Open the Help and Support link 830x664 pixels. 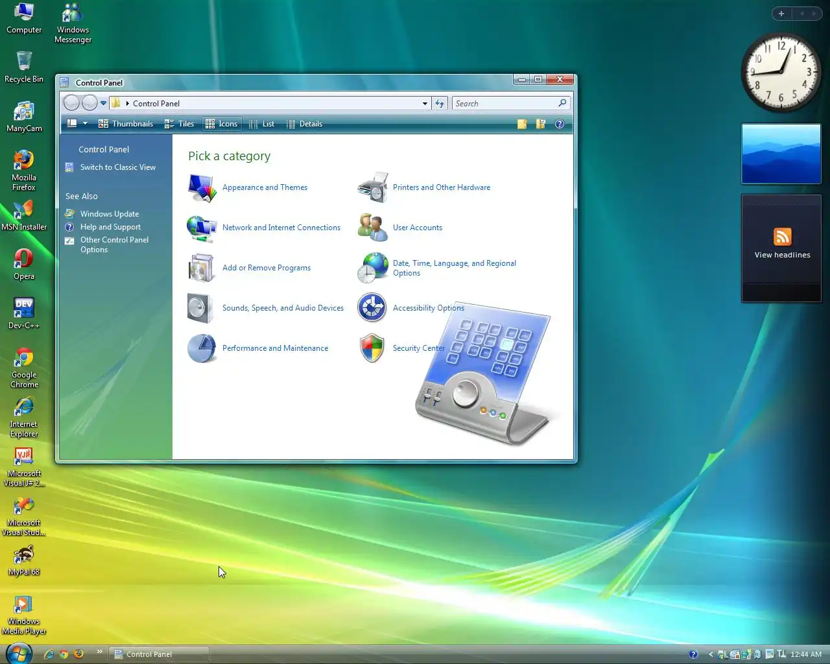coord(110,227)
